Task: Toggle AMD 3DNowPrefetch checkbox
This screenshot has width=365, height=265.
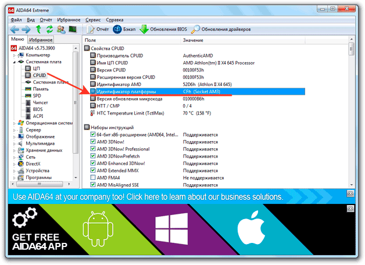Action: click(93, 156)
